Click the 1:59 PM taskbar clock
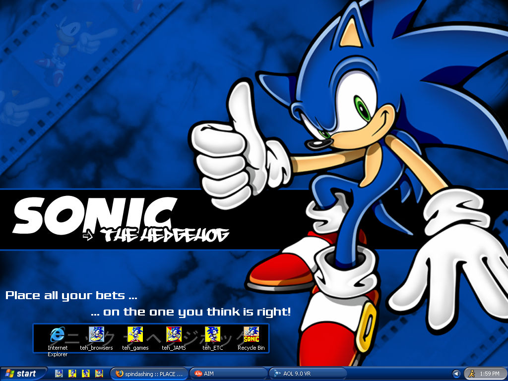The height and width of the screenshot is (381, 508). 490,374
